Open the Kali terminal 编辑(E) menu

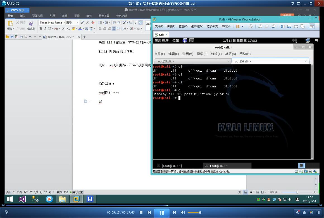(x=173, y=54)
